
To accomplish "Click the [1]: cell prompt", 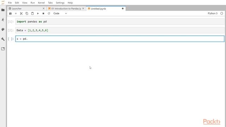I will click(11, 22).
